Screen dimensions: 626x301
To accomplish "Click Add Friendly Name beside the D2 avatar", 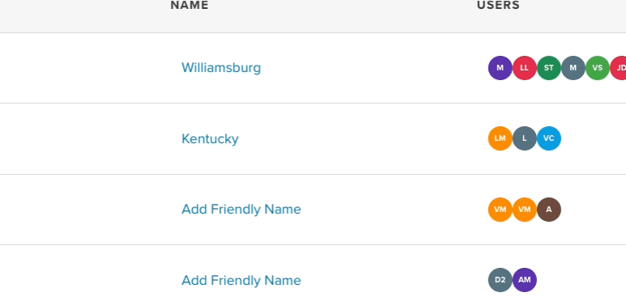I will tap(241, 280).
